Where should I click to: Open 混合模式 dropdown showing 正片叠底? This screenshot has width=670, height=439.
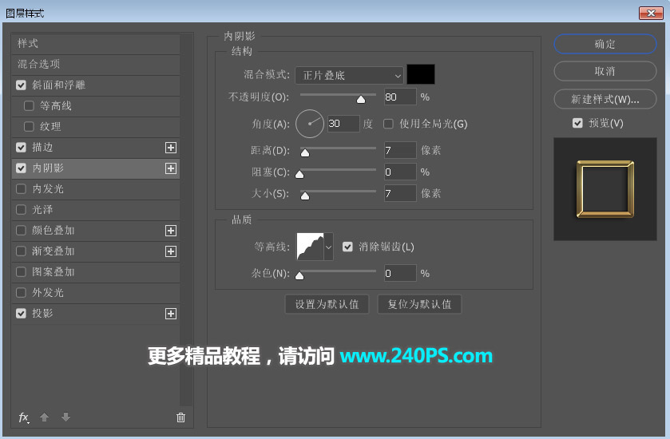pyautogui.click(x=349, y=76)
